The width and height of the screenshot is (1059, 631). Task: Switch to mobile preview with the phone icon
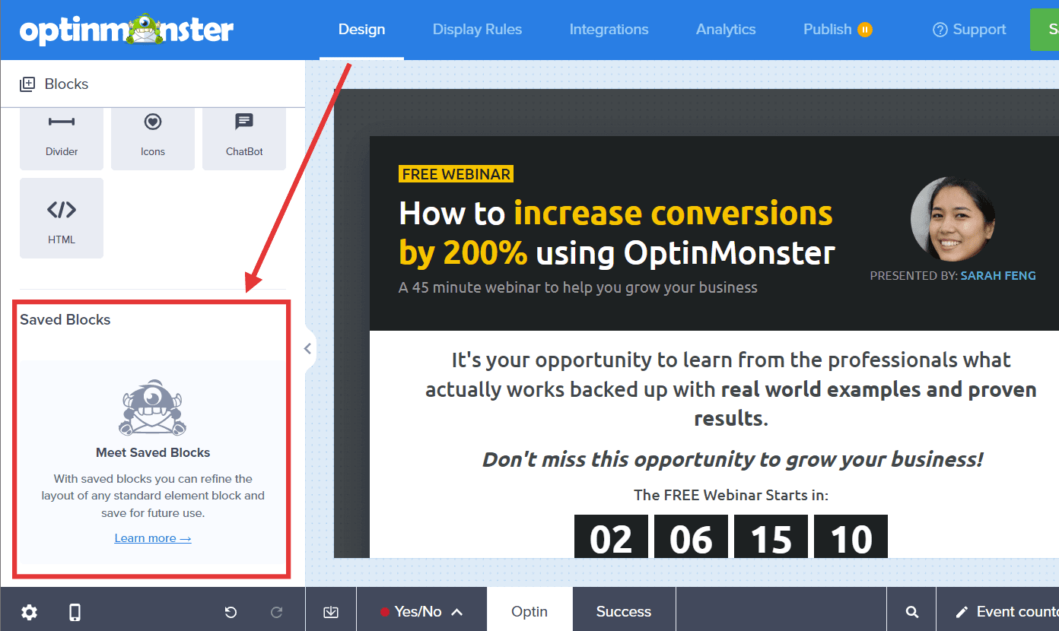(75, 611)
